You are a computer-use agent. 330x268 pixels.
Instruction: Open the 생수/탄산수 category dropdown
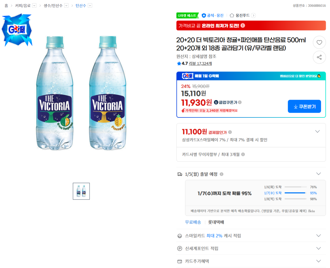[x=66, y=5]
